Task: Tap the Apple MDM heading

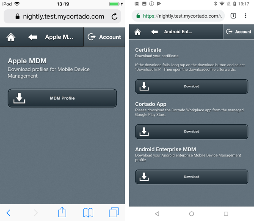Action: (x=27, y=61)
